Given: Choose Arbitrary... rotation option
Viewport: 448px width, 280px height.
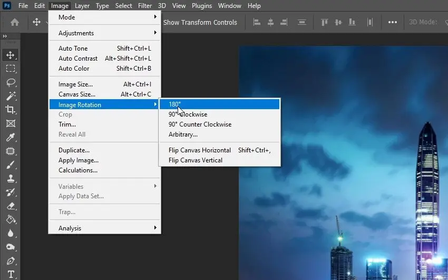Looking at the screenshot, I should tap(219, 134).
